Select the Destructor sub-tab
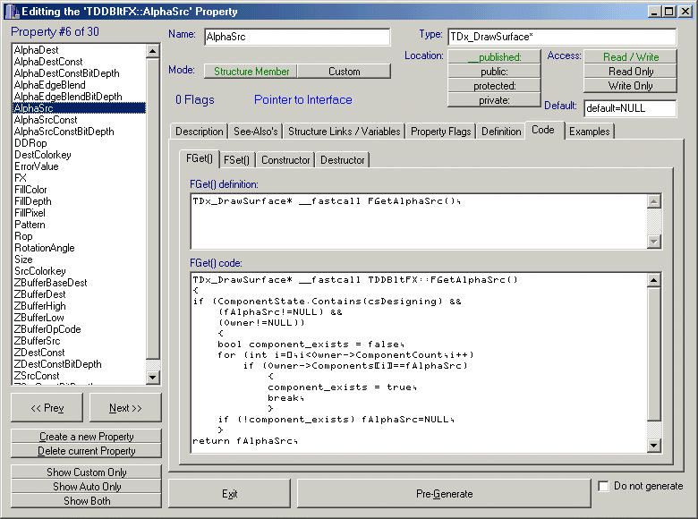 point(342,160)
